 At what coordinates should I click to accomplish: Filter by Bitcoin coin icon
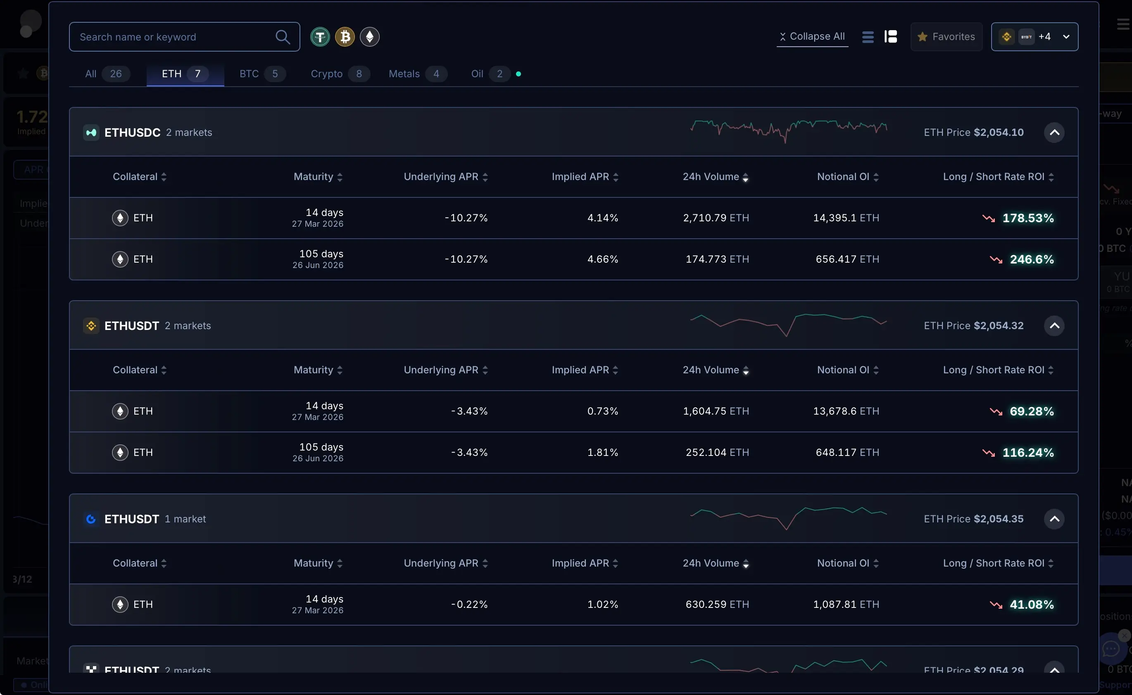pos(345,37)
